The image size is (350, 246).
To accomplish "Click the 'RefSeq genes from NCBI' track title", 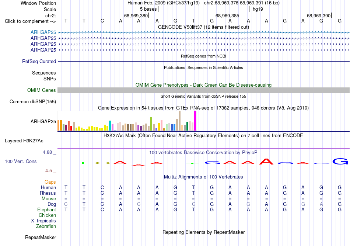I will pyautogui.click(x=203, y=56).
